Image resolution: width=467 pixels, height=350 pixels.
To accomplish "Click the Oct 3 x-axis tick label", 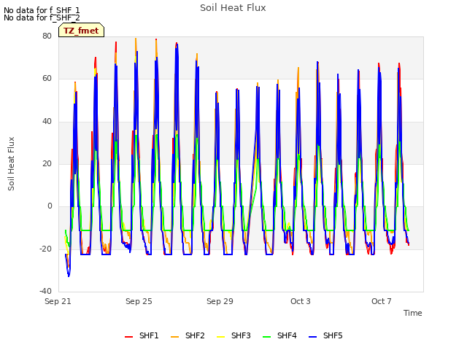I will (x=301, y=301).
